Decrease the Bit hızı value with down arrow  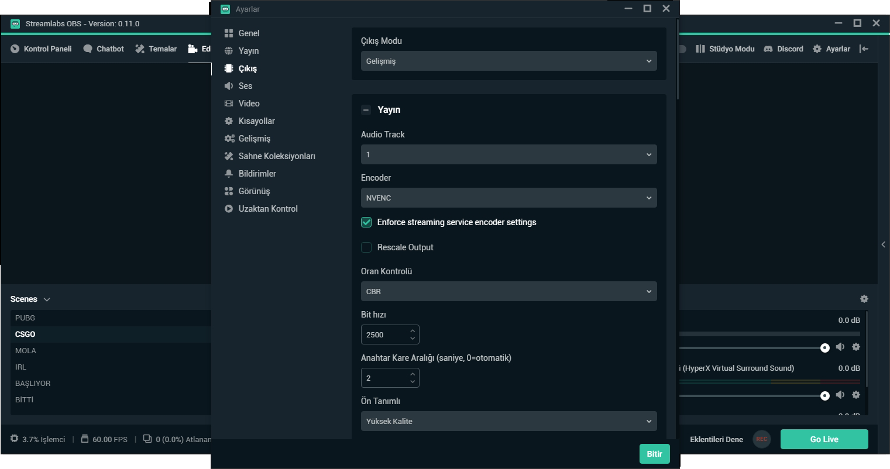(413, 339)
